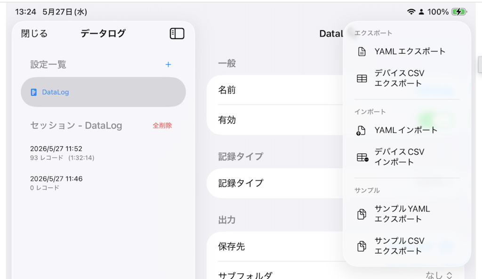Tap the 有効 row
Viewport: 482px width, 279px height.
pyautogui.click(x=275, y=120)
